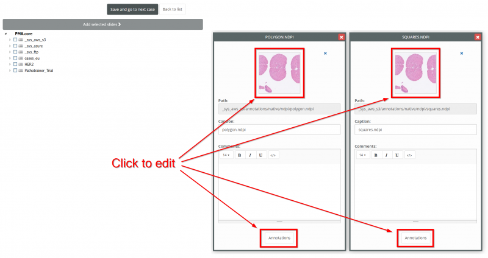Toggle italic in polygon.ndpi comments toolbar
Screen dimensions: 488x258
pos(250,155)
